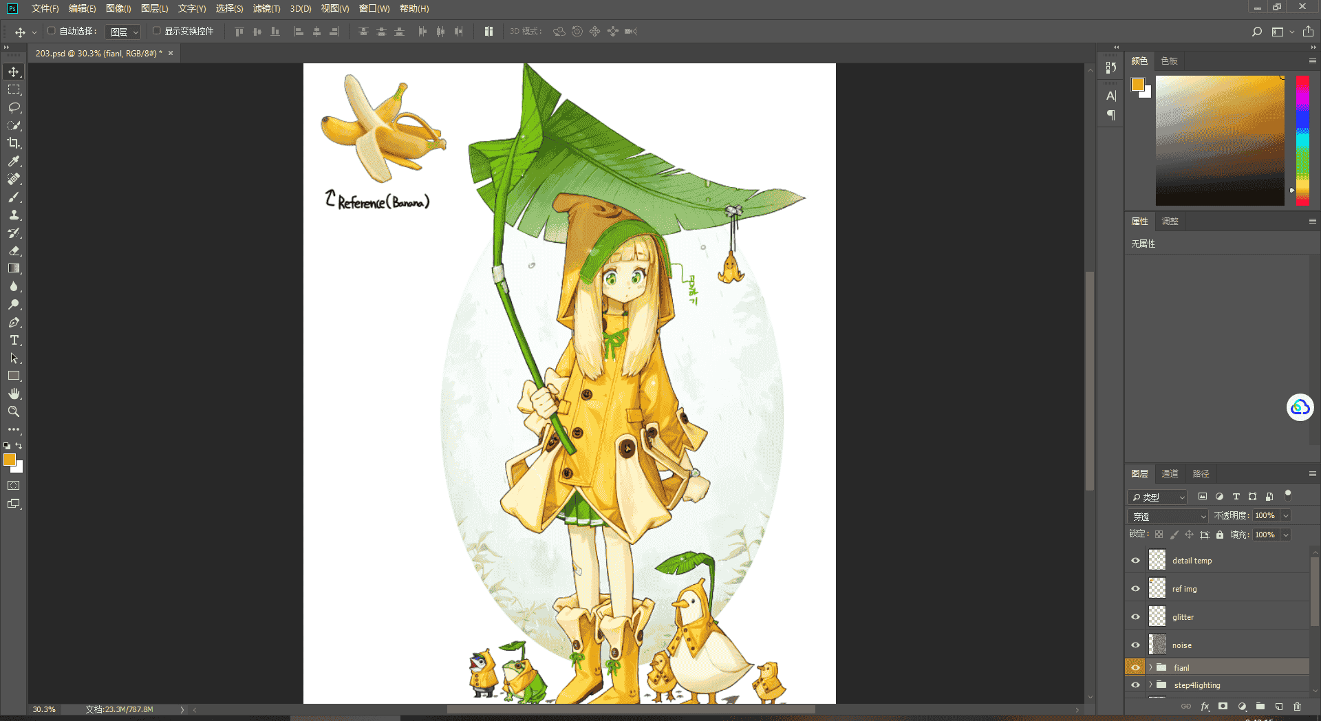Open the 滤镜 (Filter) menu
Image resolution: width=1321 pixels, height=721 pixels.
point(266,8)
